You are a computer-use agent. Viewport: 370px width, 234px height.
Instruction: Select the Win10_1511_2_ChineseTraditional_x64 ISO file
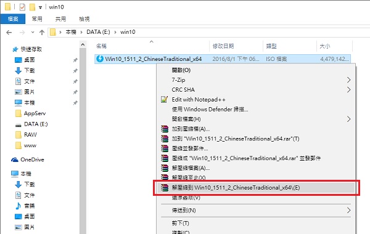tap(223, 59)
